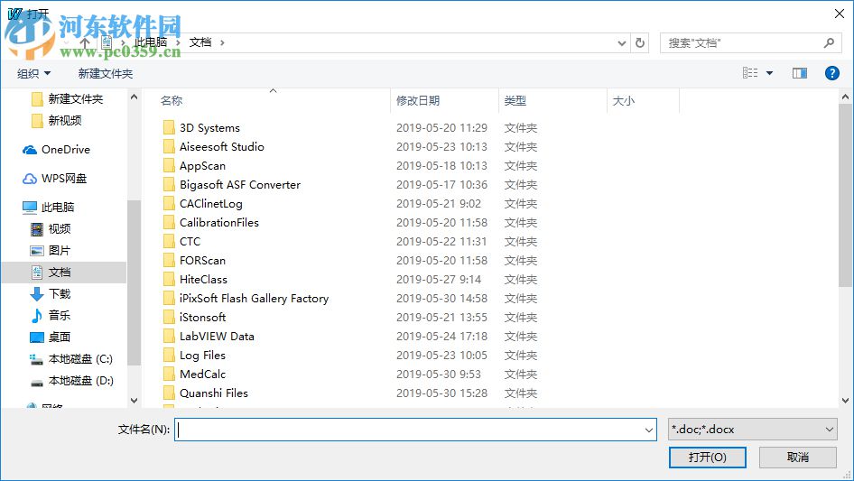Sort by 修改日期 column header
This screenshot has width=854, height=481.
(418, 101)
